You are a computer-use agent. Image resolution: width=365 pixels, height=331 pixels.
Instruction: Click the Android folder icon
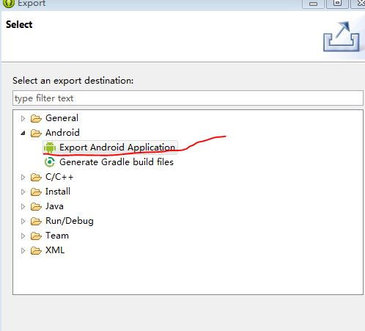[36, 133]
